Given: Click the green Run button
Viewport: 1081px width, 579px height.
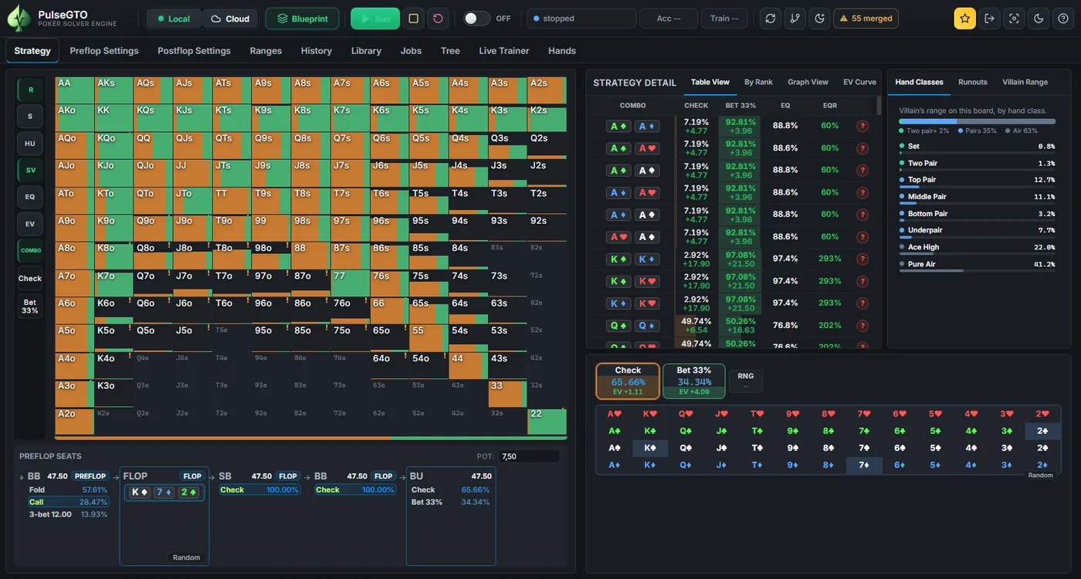Looking at the screenshot, I should (x=375, y=19).
